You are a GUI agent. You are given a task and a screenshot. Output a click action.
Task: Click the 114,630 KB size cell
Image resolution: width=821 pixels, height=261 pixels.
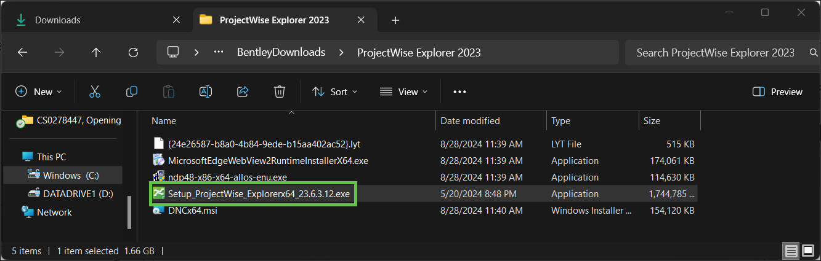coord(671,177)
